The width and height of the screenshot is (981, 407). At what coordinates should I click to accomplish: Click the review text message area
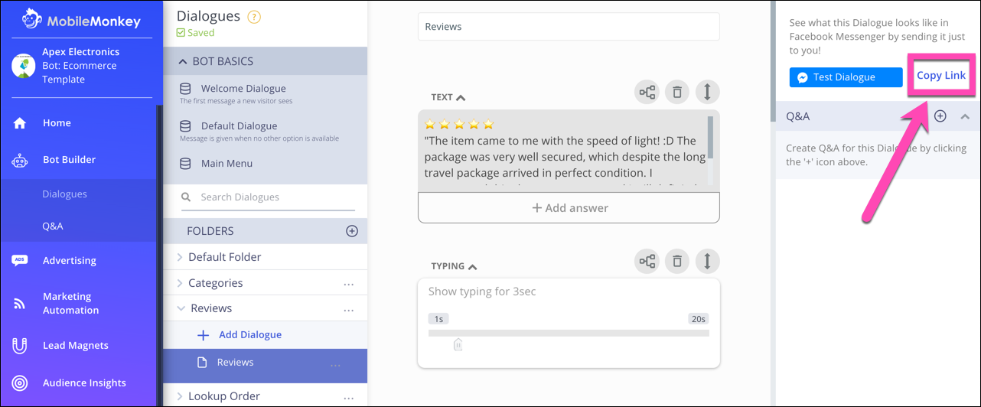click(x=563, y=151)
